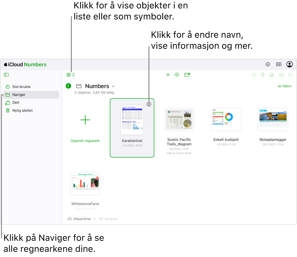Create new spreadsheet with toolbar plus icon
The image size is (297, 257).
pyautogui.click(x=168, y=75)
